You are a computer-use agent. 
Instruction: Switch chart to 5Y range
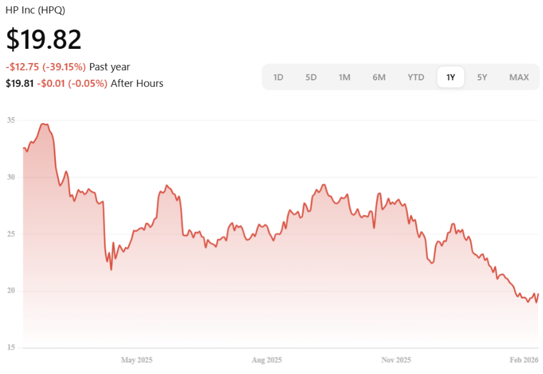(482, 77)
